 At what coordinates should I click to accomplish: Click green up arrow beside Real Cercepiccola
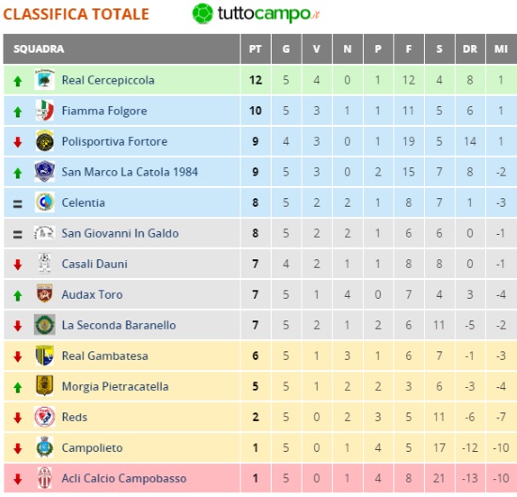point(18,81)
